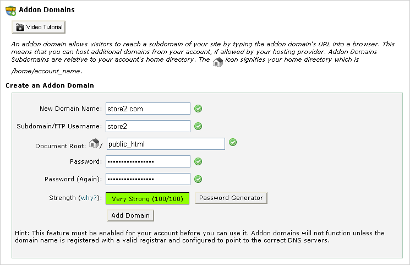Click the clapperboard icon on Video Tutorial
410x265 pixels.
(20, 27)
